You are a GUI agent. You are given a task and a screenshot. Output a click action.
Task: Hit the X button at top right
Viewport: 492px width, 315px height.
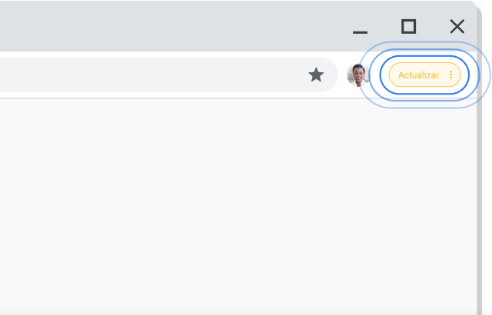457,27
